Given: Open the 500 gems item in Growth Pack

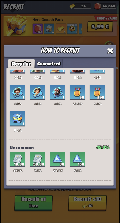Looking at the screenshot, I should 38,29.
